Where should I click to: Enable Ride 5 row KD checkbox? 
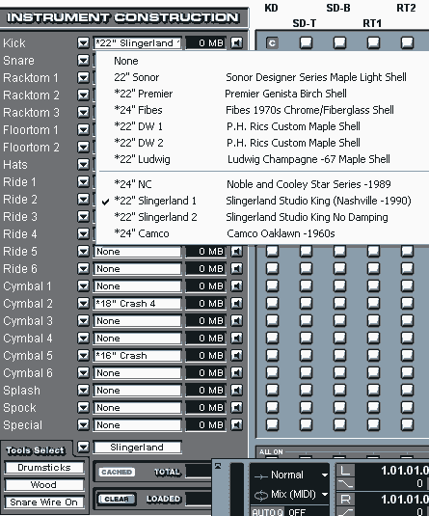click(272, 252)
